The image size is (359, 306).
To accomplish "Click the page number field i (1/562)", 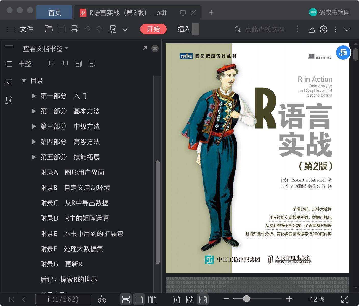I will (x=63, y=299).
